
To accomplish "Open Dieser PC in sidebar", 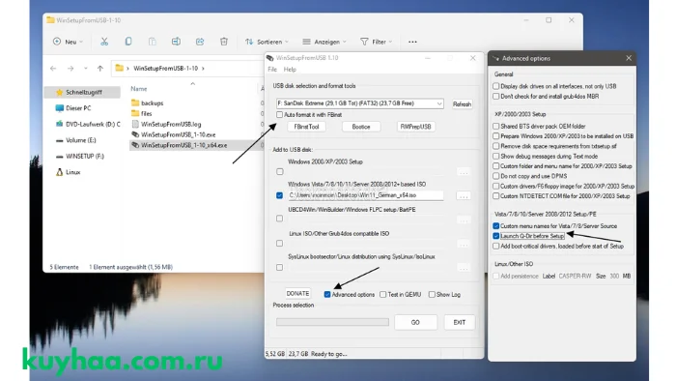I will point(78,108).
